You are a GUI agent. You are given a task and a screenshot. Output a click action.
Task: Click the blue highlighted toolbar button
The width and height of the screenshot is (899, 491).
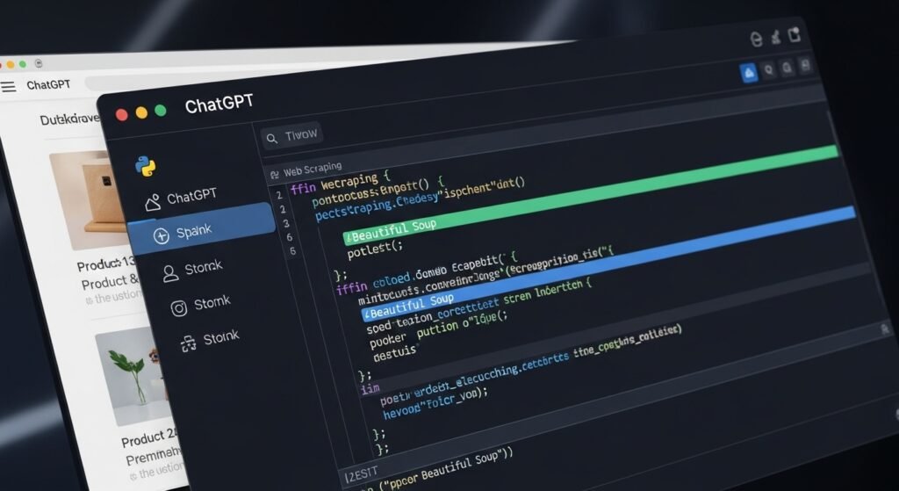tap(749, 73)
